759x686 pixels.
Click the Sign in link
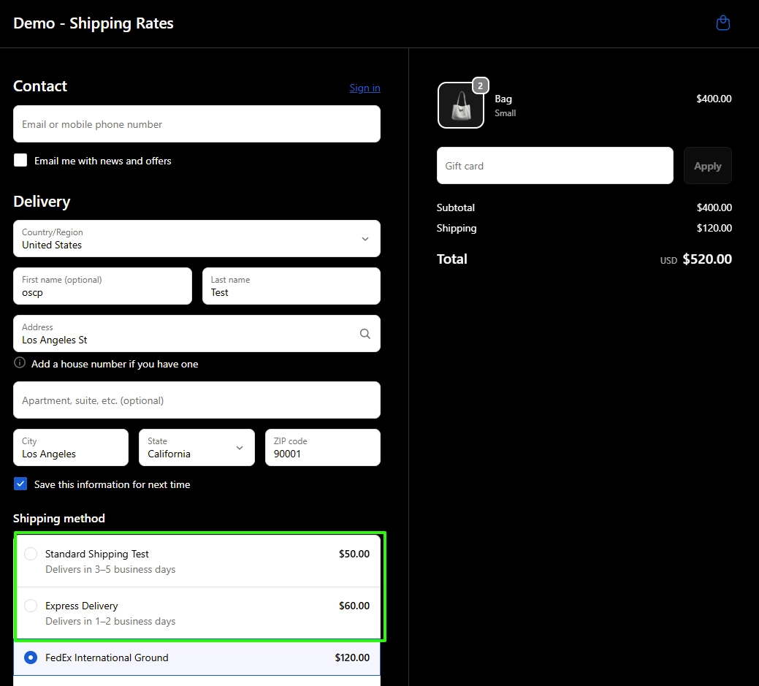(365, 88)
